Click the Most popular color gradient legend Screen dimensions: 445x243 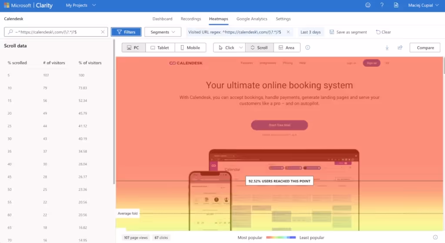click(x=281, y=237)
